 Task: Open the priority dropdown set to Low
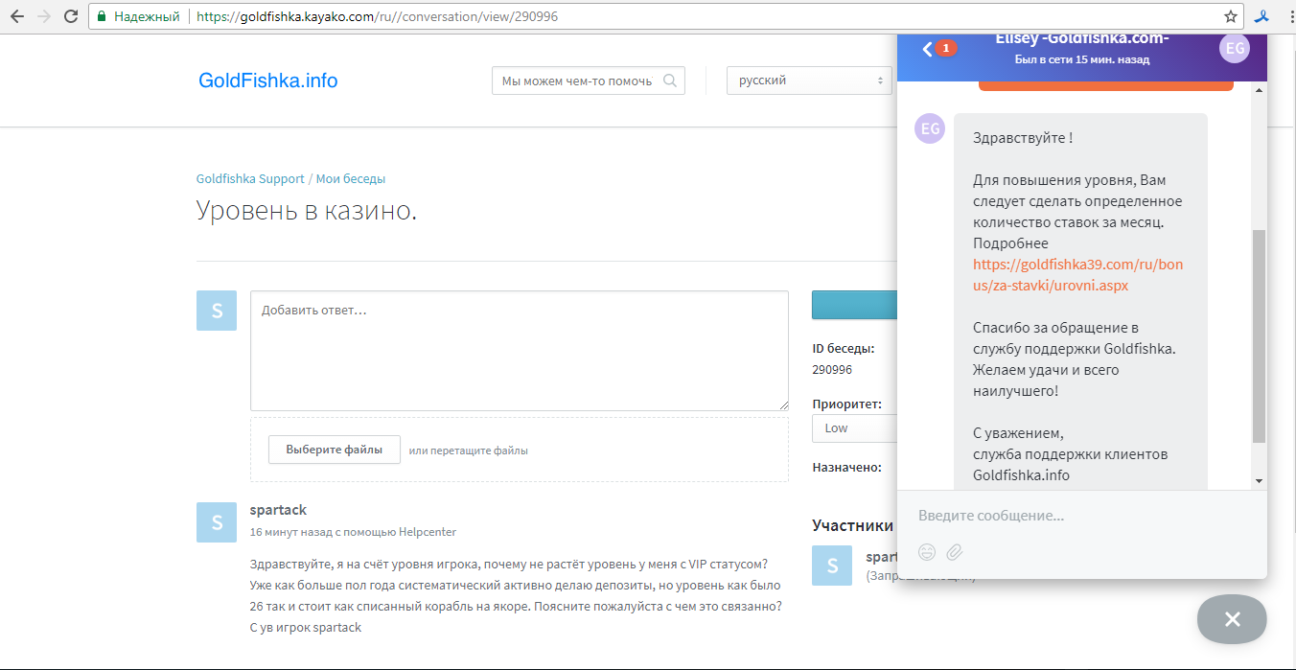pos(855,428)
